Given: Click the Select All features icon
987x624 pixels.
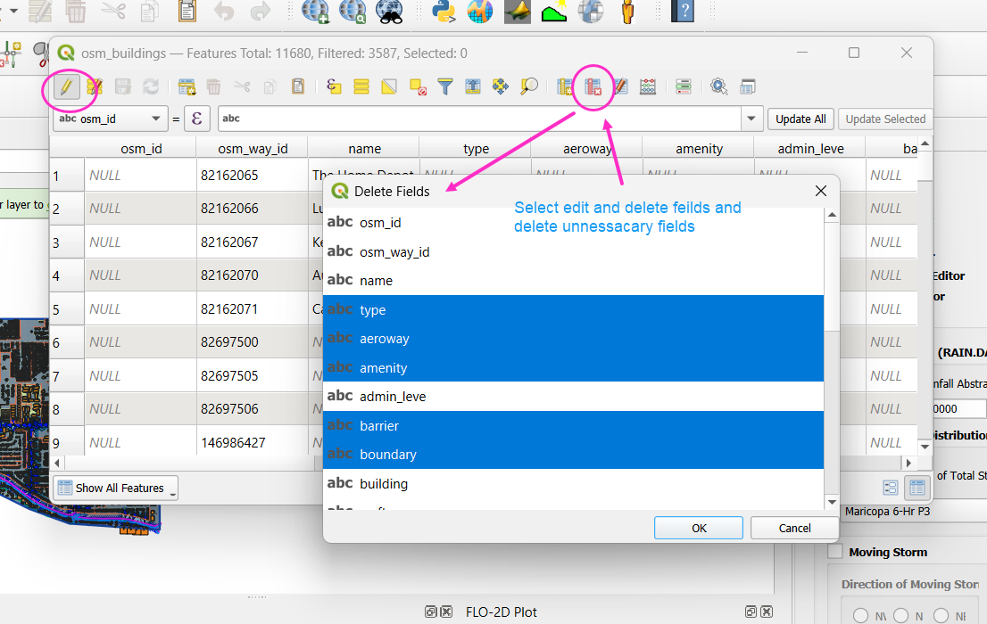Looking at the screenshot, I should pos(361,86).
